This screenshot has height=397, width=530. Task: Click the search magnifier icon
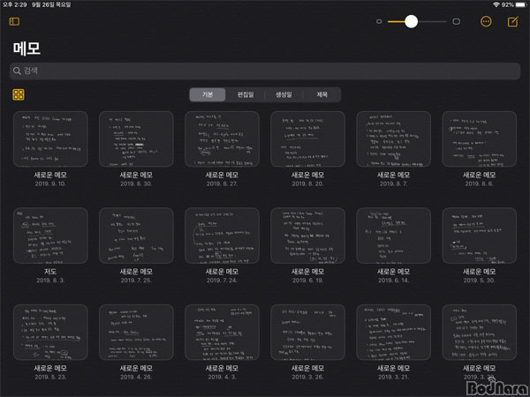click(17, 71)
